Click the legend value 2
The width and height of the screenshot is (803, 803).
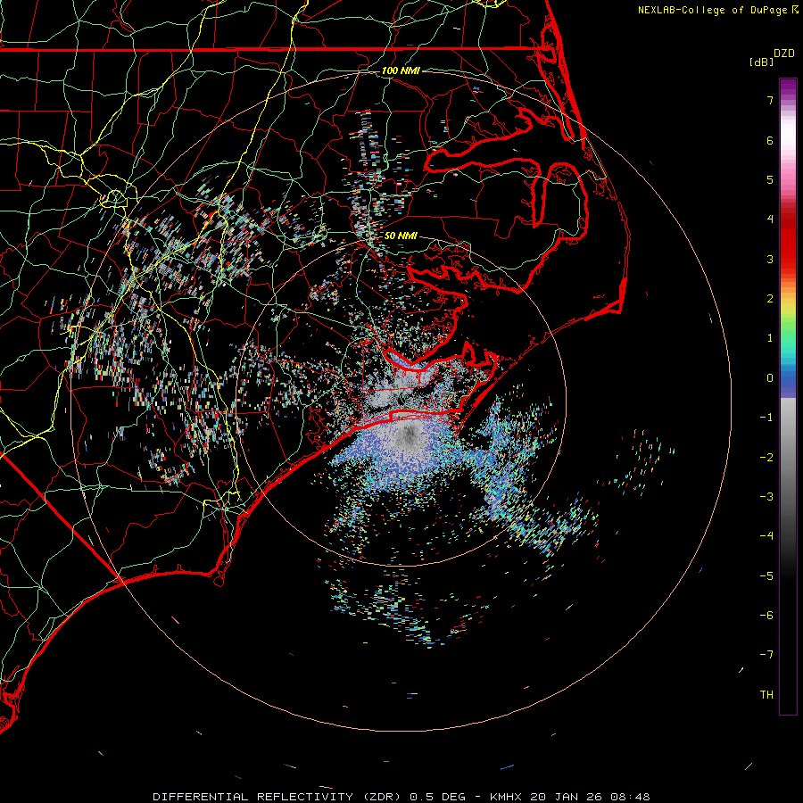click(x=770, y=299)
